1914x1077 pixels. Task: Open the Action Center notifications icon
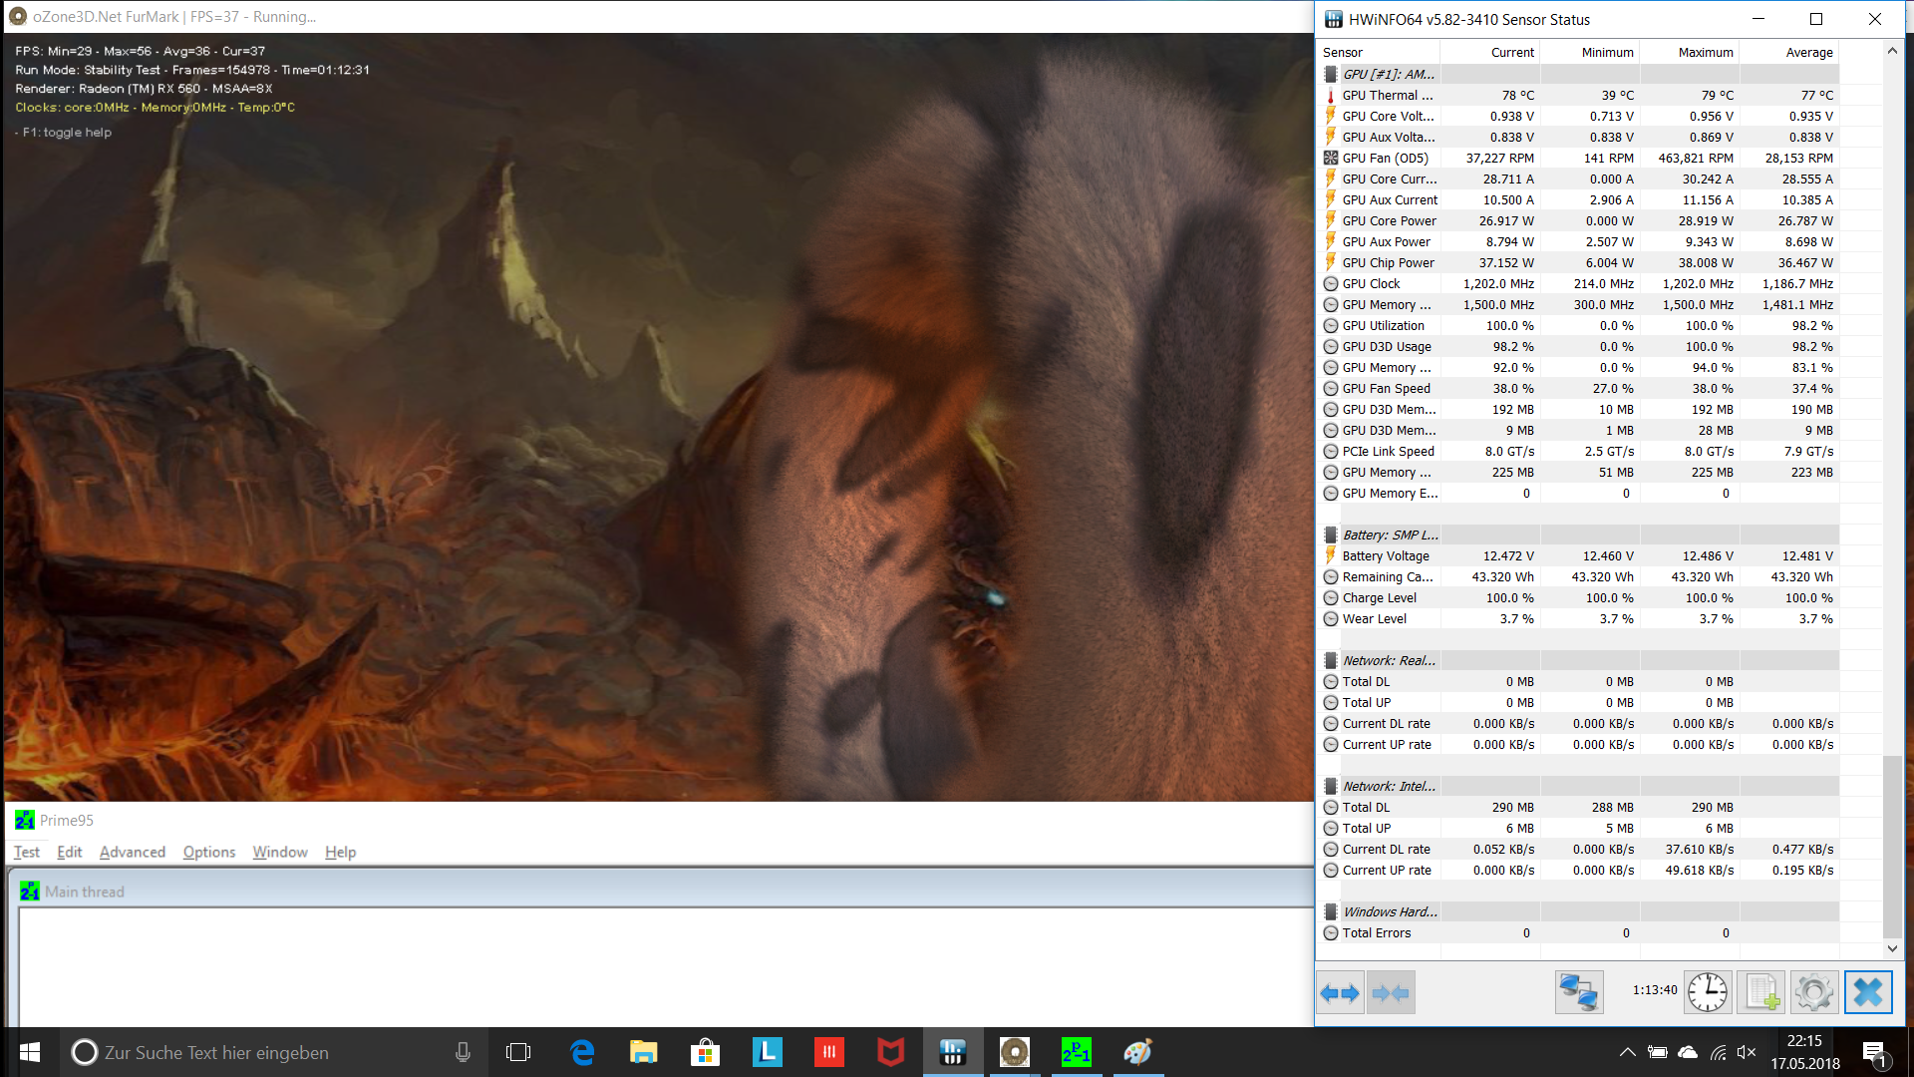[1874, 1053]
